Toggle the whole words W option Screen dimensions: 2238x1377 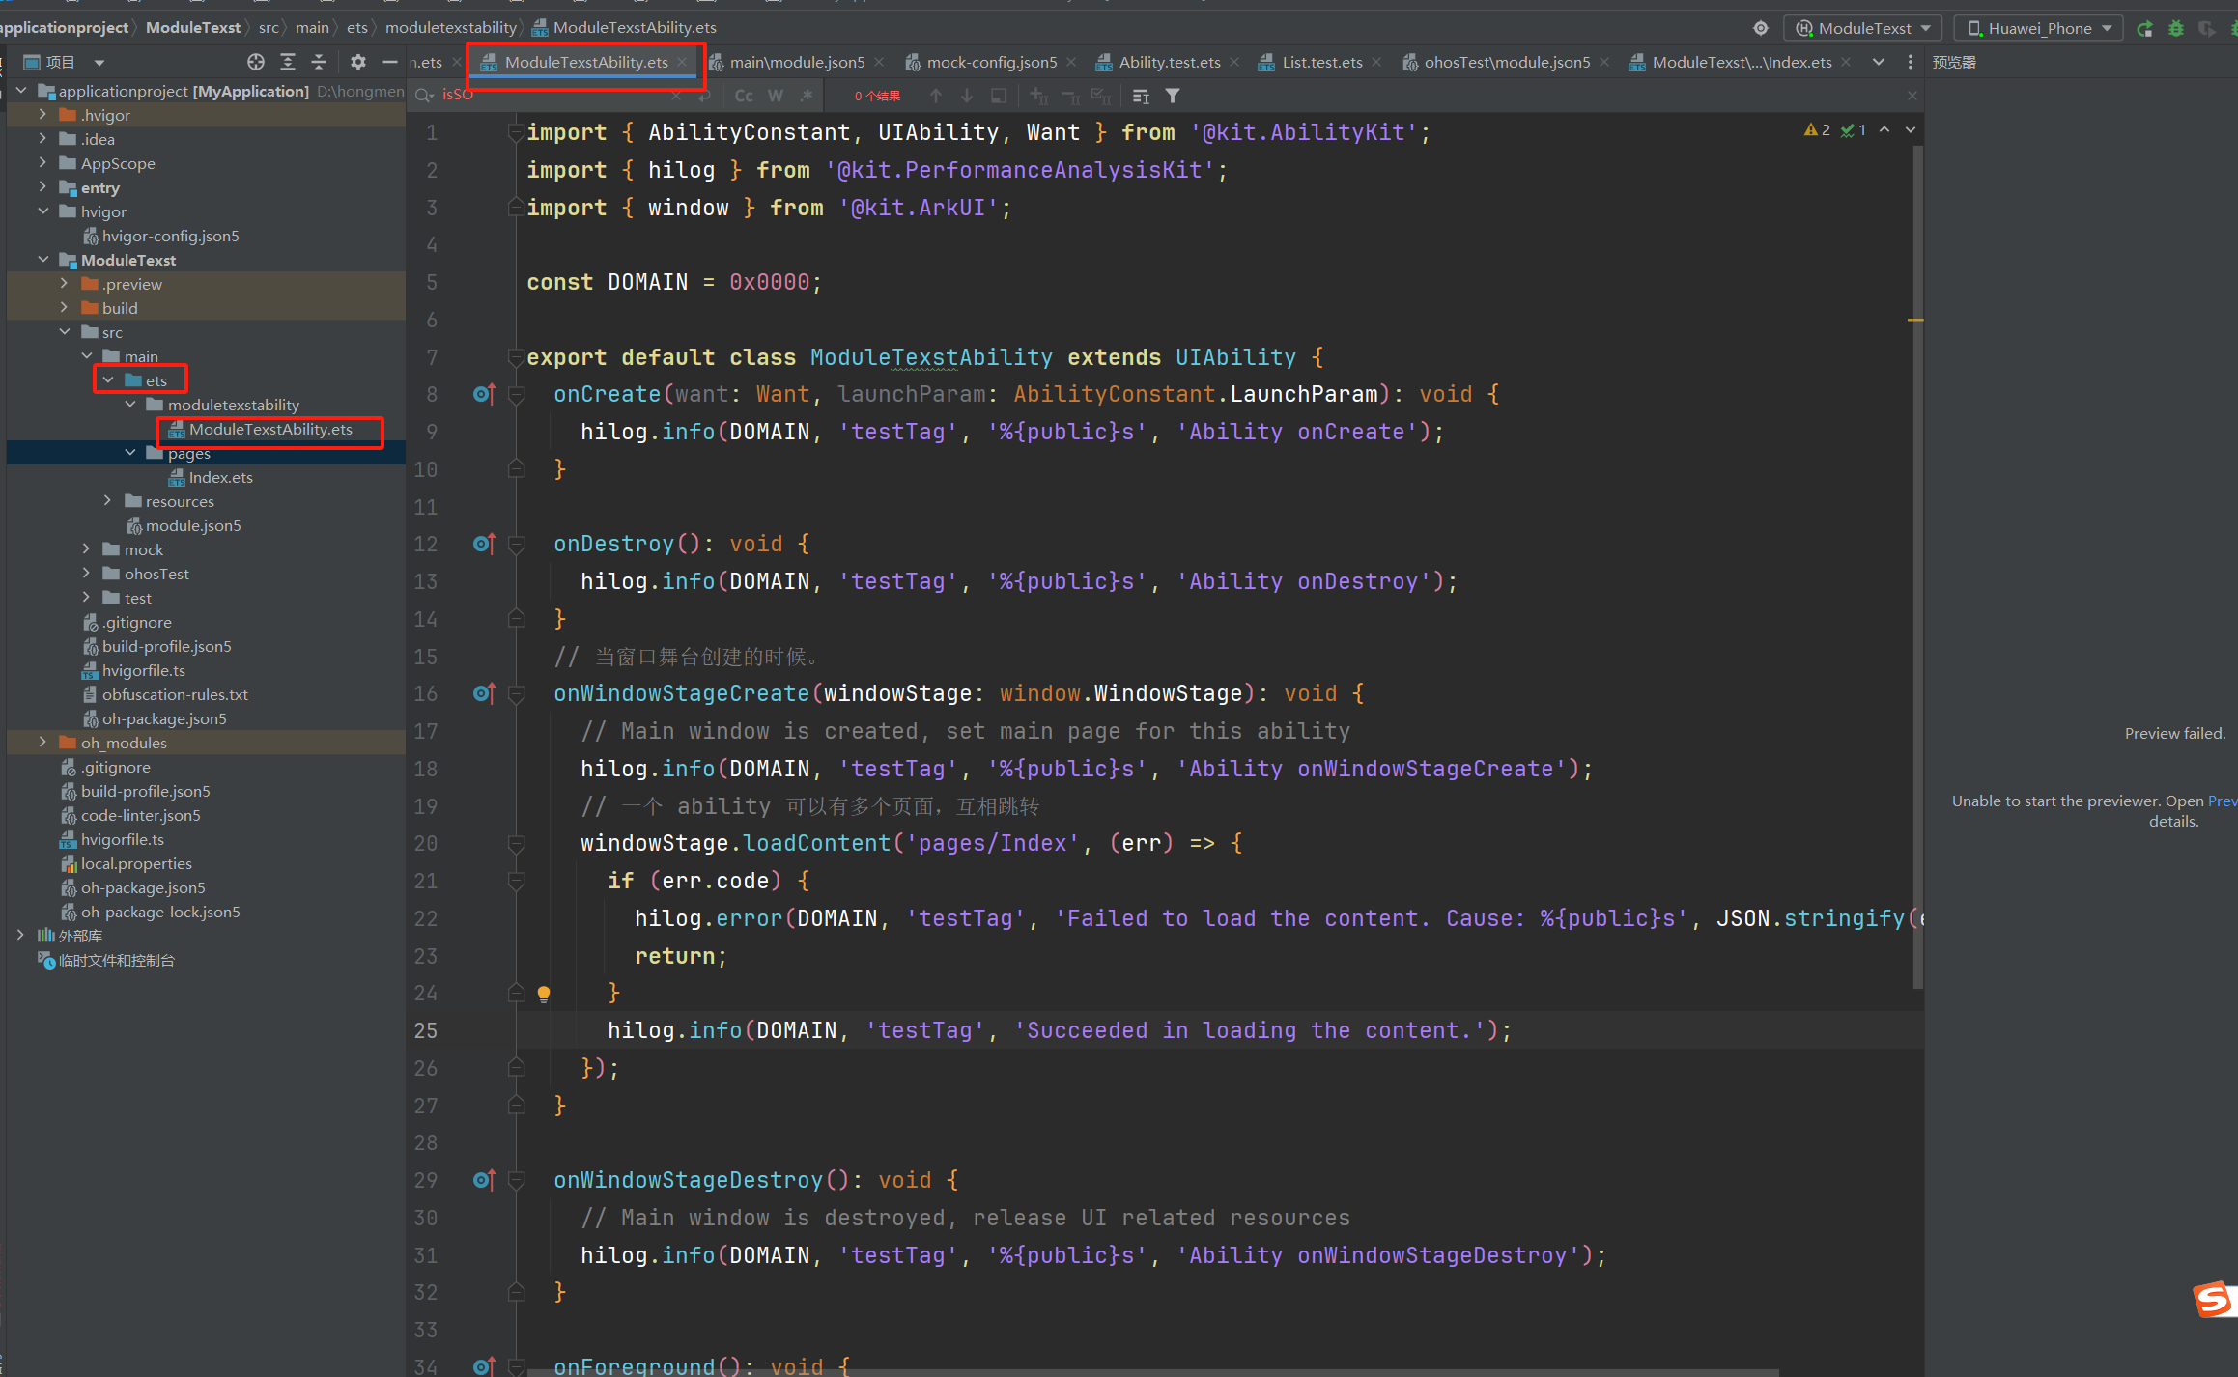pos(775,96)
